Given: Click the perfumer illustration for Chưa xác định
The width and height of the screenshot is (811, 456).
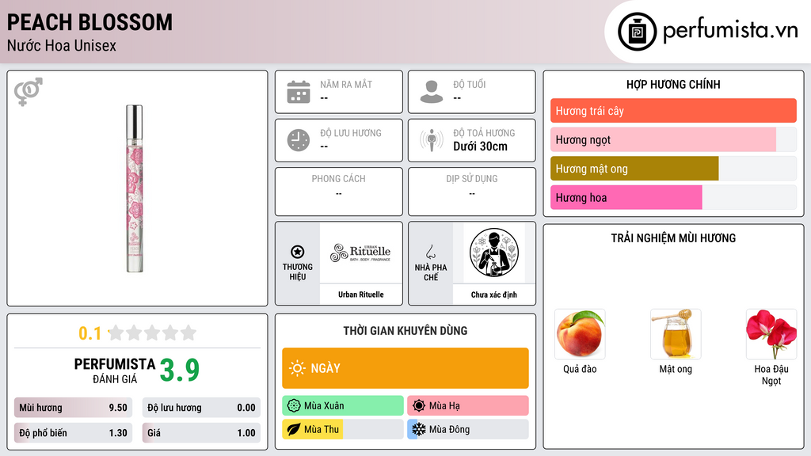Looking at the screenshot, I should click(x=494, y=253).
